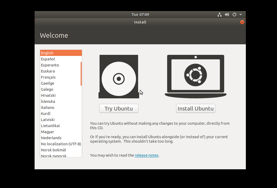Image resolution: width=277 pixels, height=188 pixels.
Task: Select Euskara language
Action: click(x=60, y=71)
